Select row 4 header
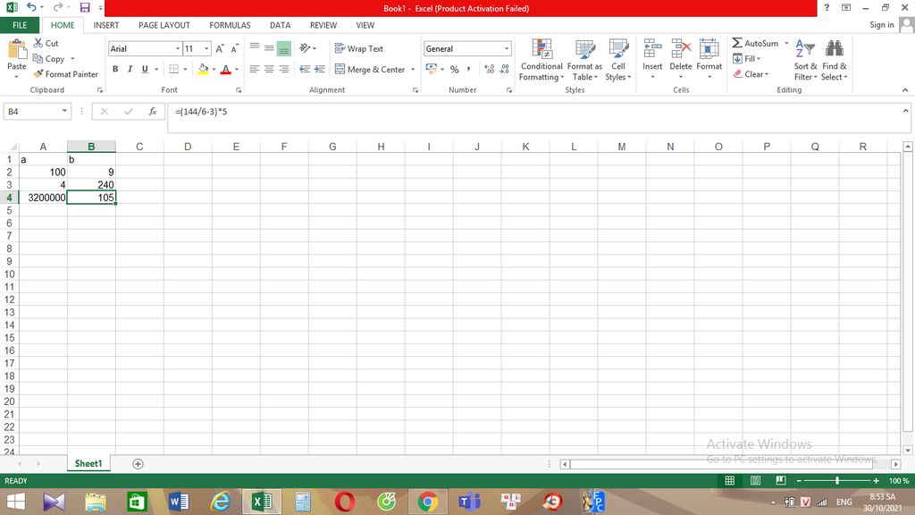The height and width of the screenshot is (515, 915). click(x=9, y=198)
